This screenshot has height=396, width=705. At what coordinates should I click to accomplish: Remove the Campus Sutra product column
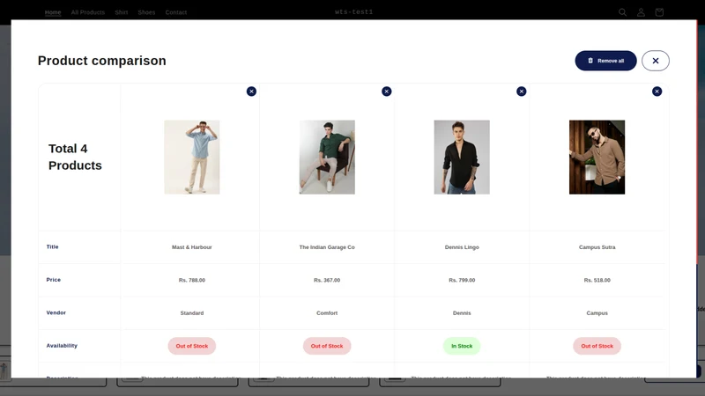pyautogui.click(x=657, y=92)
